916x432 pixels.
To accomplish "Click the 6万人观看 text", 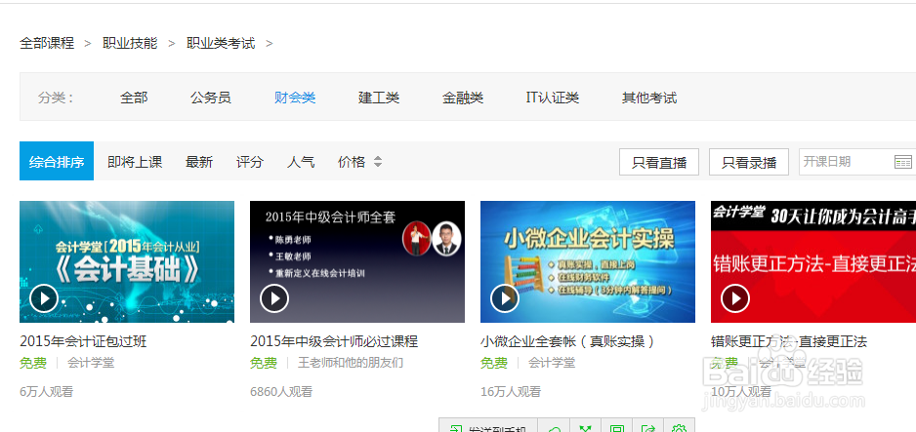I will 46,391.
